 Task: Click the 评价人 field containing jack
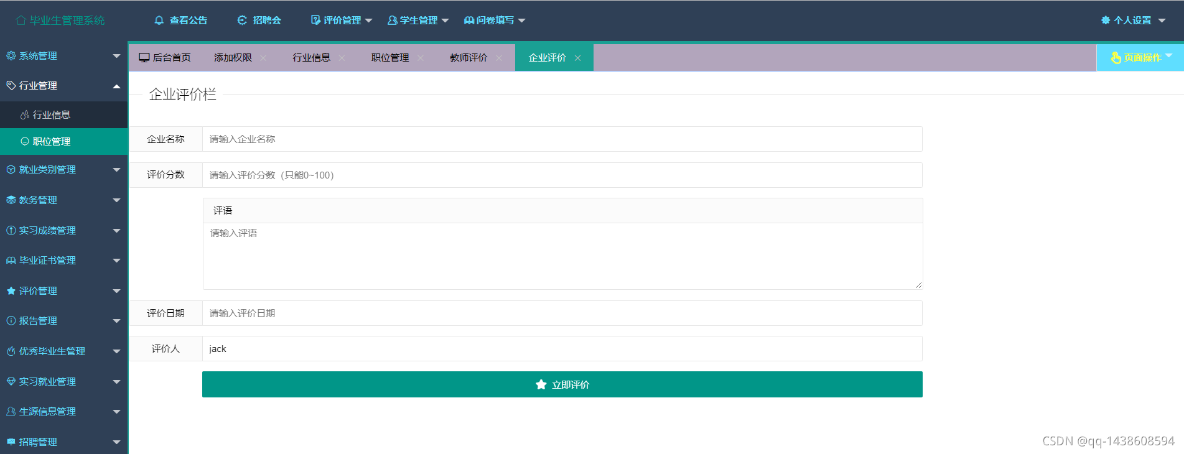click(x=562, y=349)
